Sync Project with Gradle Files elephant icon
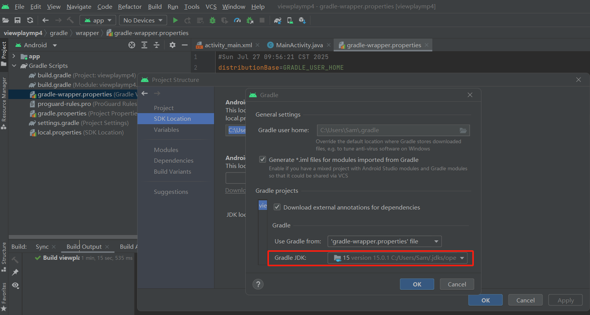 tap(277, 20)
